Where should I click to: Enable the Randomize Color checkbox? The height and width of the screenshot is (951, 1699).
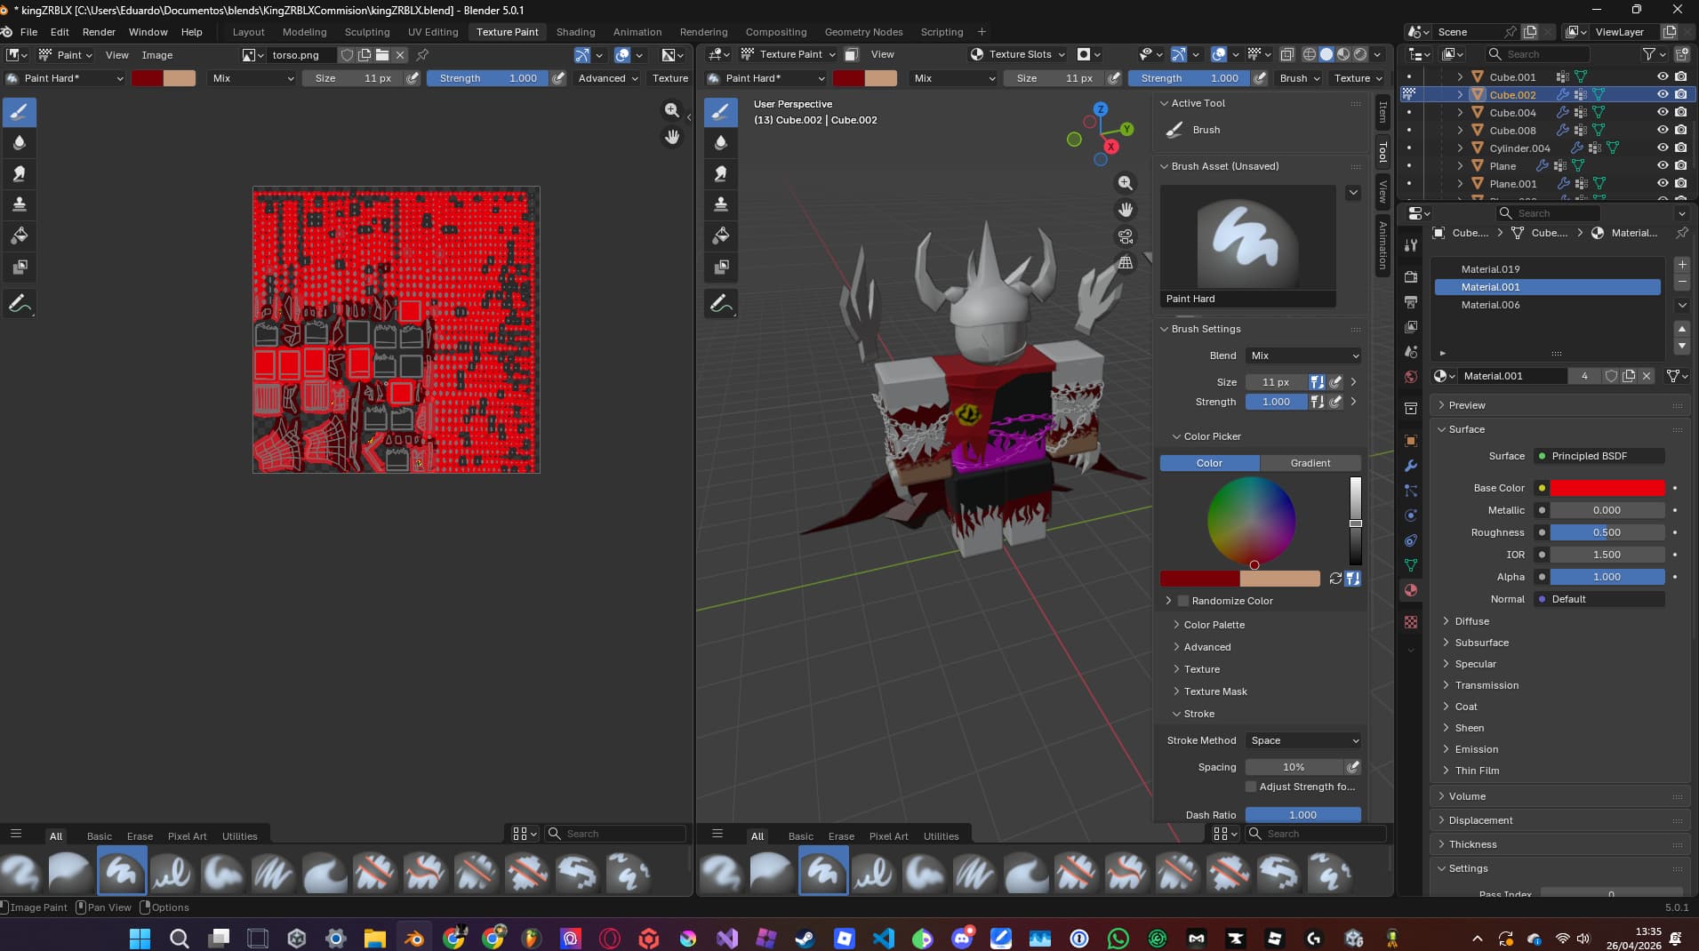coord(1182,601)
